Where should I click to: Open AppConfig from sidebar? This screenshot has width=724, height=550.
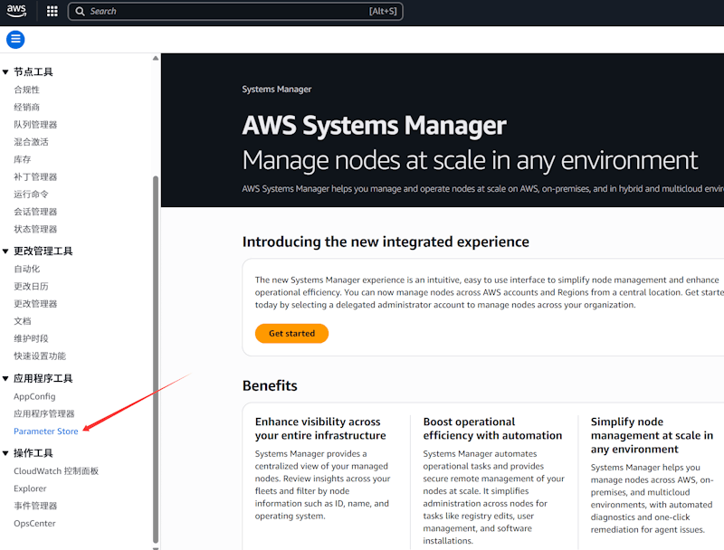34,396
